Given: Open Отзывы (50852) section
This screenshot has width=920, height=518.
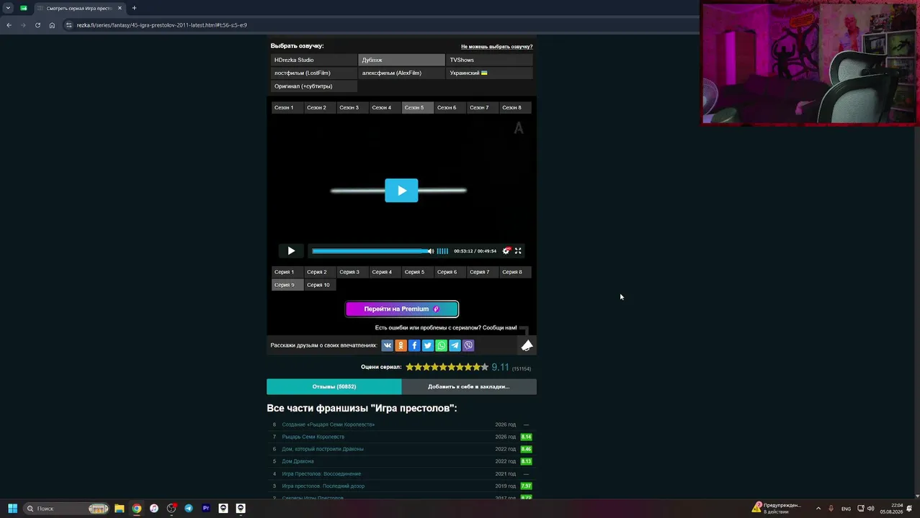Looking at the screenshot, I should [334, 387].
